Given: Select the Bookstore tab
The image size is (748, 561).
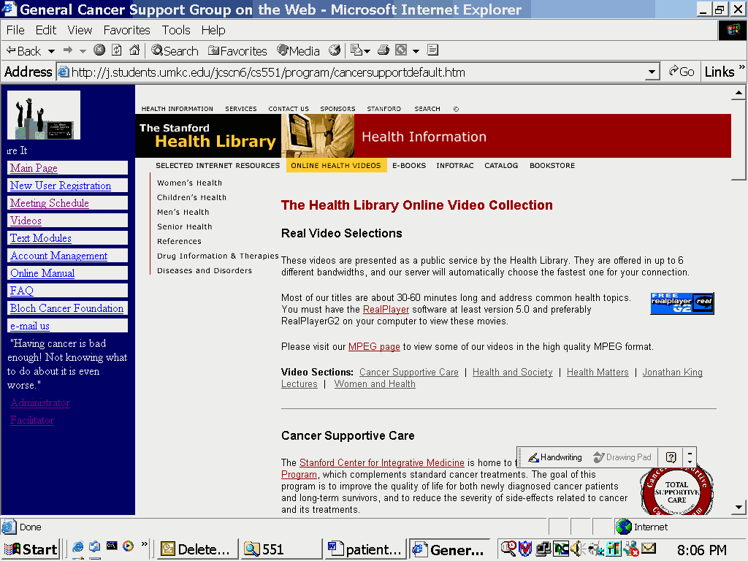Looking at the screenshot, I should coord(552,166).
